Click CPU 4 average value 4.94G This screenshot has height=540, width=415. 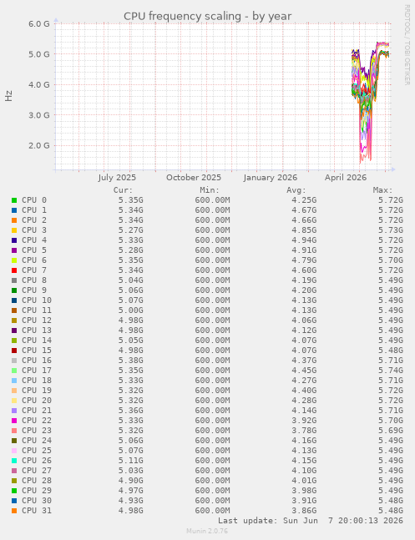tap(304, 240)
